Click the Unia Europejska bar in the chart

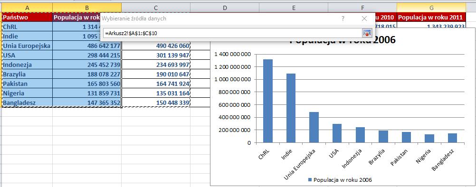[x=314, y=127]
